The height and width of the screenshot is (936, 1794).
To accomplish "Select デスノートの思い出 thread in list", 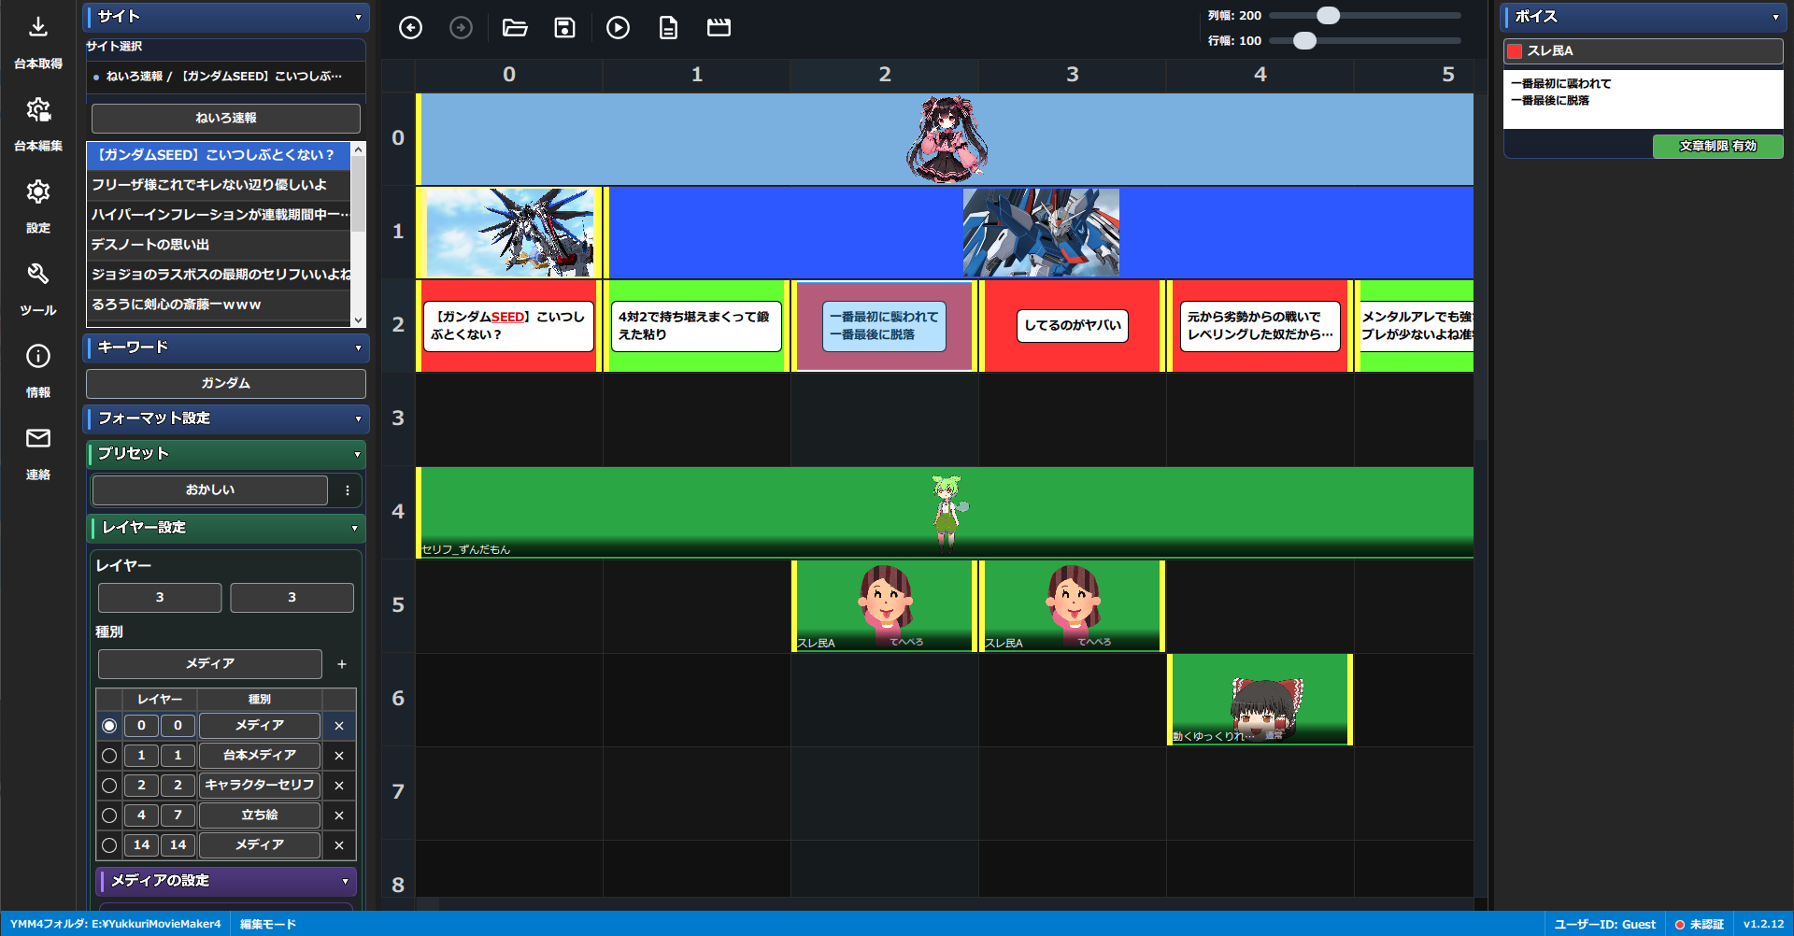I will click(x=219, y=245).
